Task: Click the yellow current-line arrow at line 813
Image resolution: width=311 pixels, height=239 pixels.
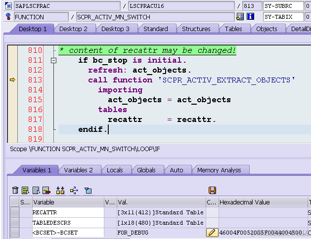Action: (12, 80)
